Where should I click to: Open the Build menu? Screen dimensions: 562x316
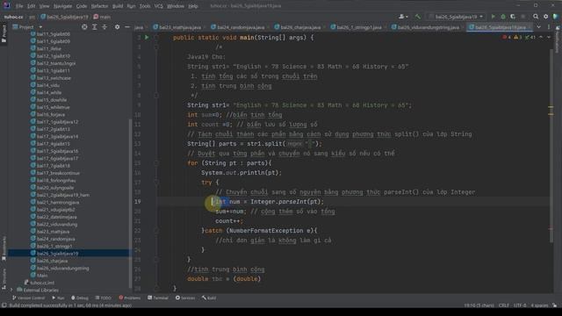[x=118, y=6]
